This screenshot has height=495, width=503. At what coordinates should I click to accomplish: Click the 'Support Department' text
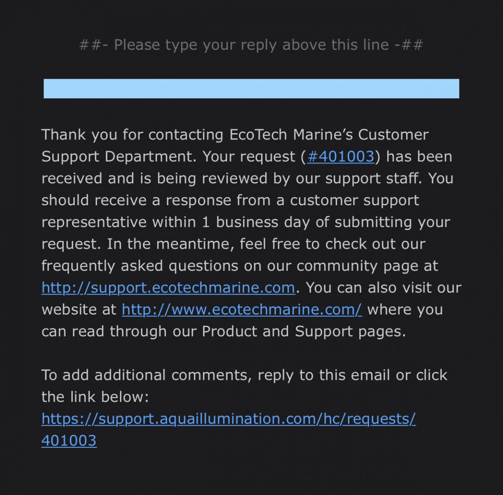click(x=119, y=157)
